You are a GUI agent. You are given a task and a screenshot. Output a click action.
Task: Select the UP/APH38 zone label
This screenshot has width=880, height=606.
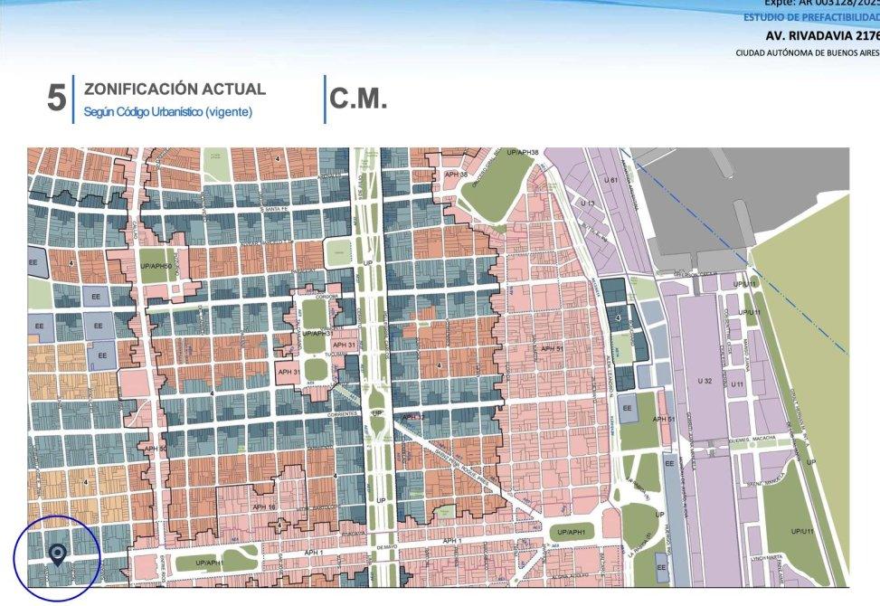(523, 153)
